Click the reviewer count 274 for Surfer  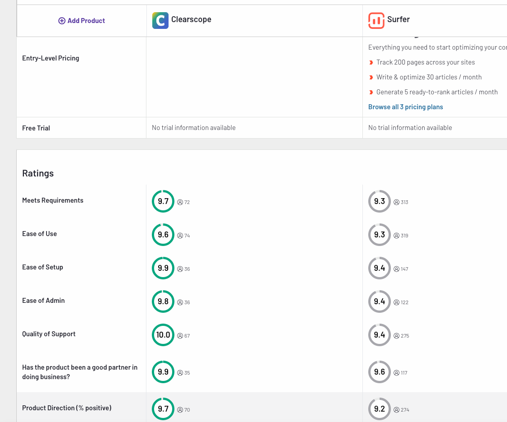coord(405,410)
